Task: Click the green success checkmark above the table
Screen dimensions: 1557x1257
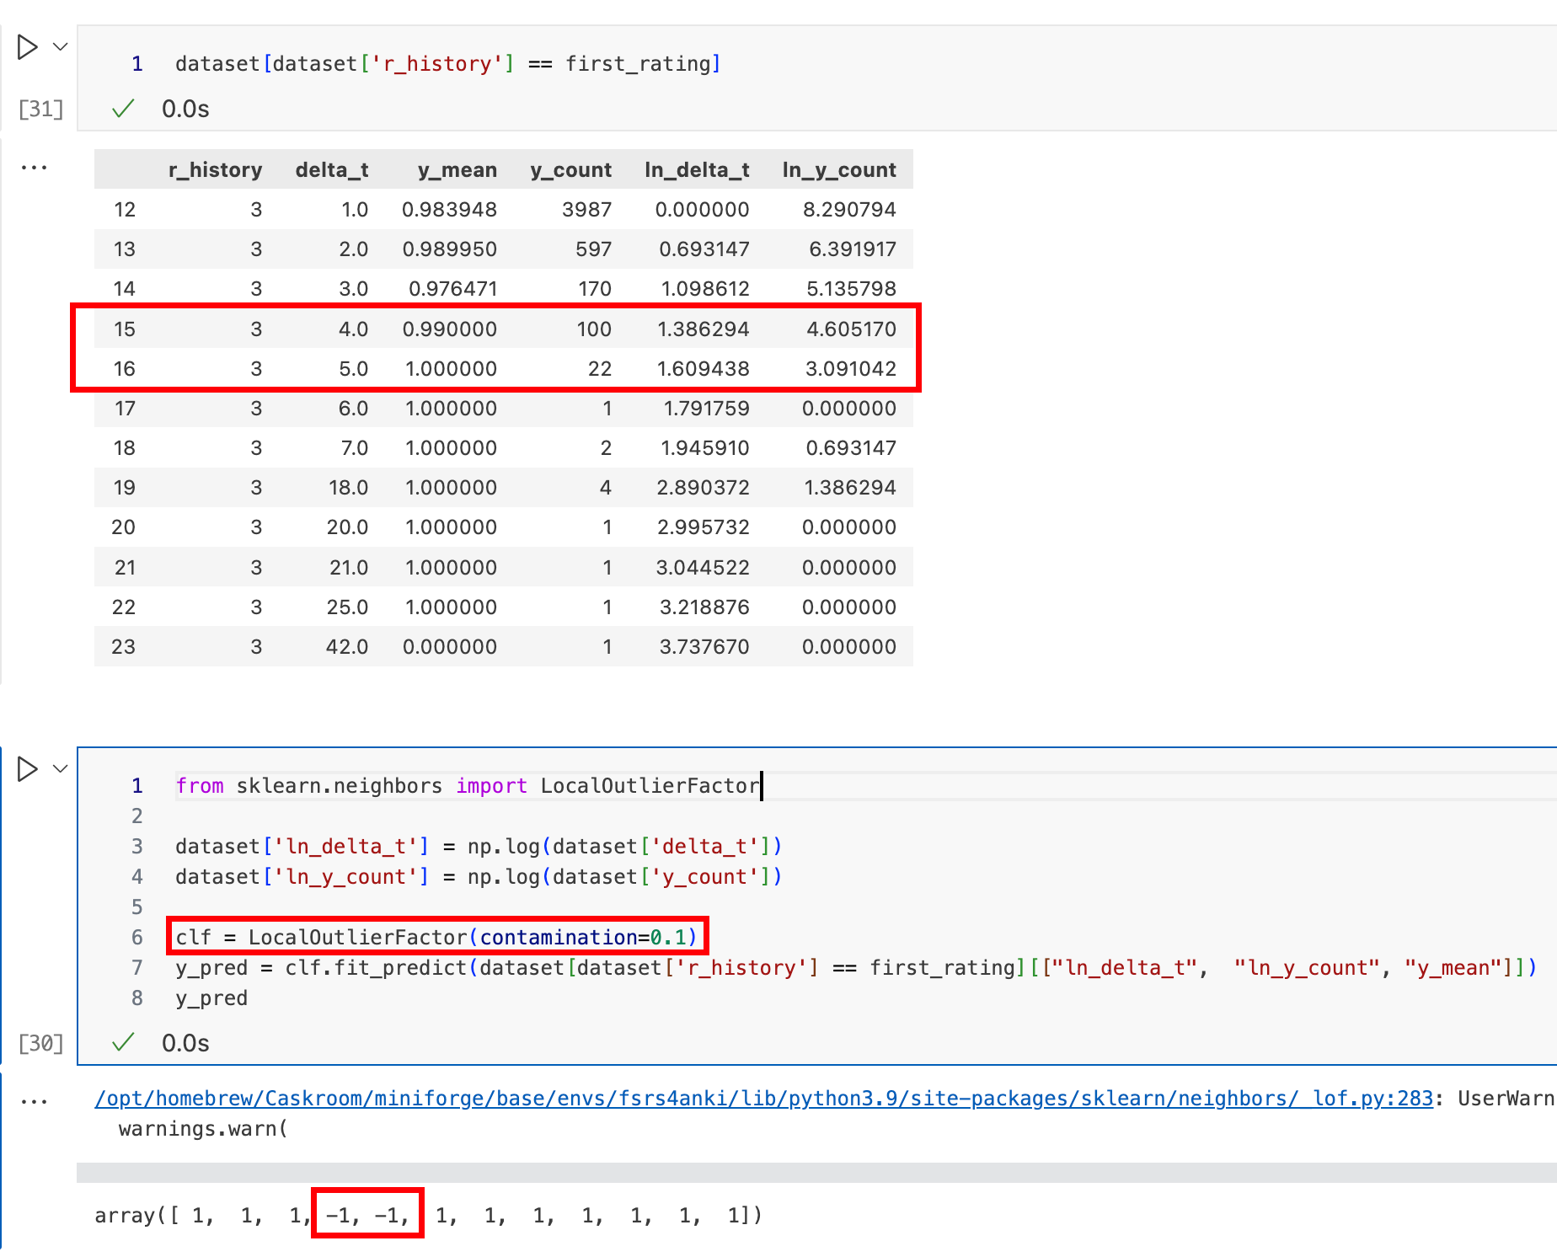Action: 122,109
